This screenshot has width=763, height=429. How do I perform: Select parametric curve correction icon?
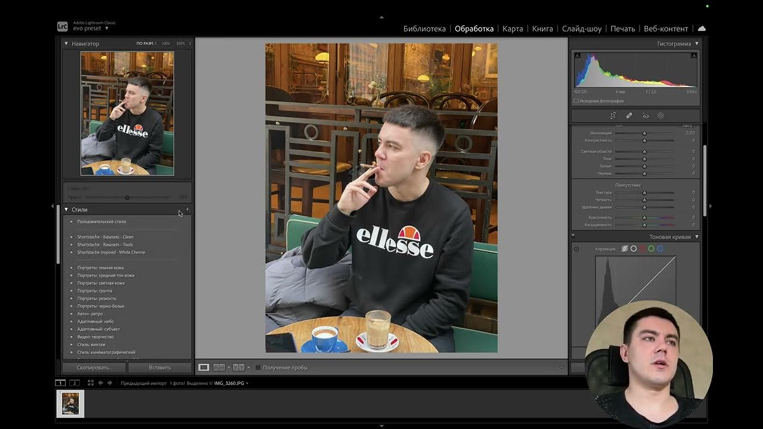coord(625,248)
